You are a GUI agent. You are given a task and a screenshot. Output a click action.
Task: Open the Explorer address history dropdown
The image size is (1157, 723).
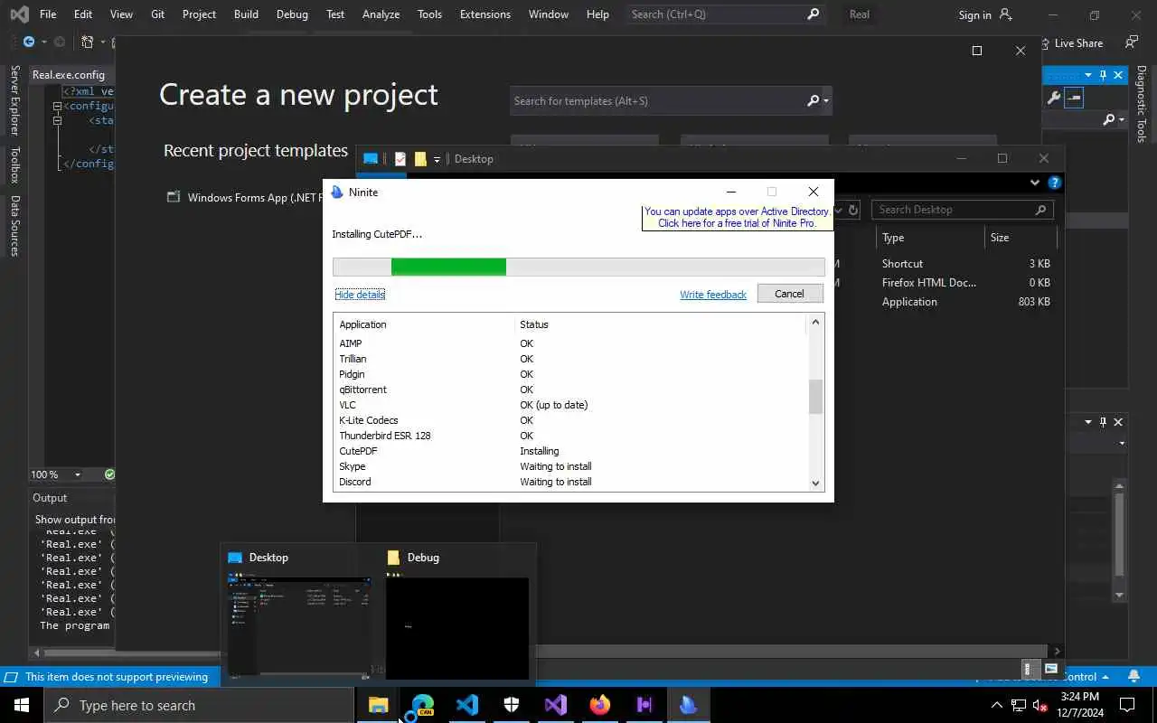(839, 210)
